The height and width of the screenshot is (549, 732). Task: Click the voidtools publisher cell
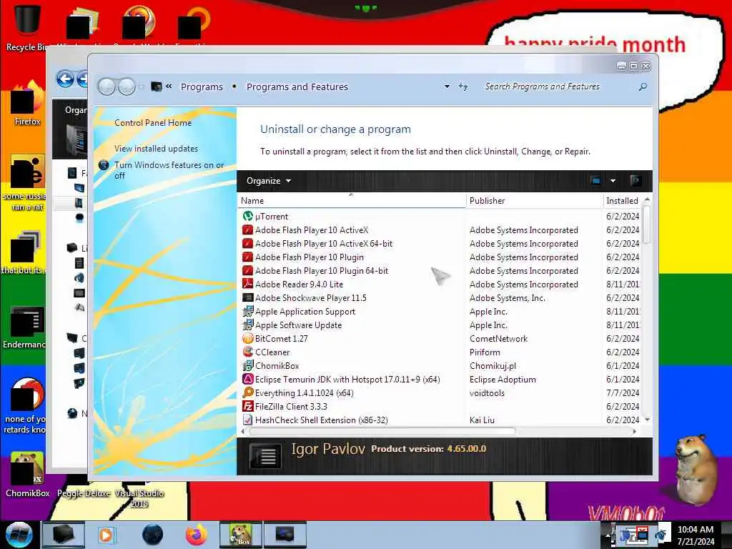coord(487,393)
